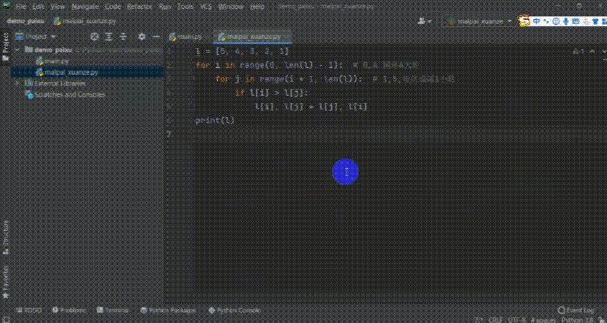Click the swap line 'l[i], l[j] = l[j], l[i]'

(x=311, y=107)
